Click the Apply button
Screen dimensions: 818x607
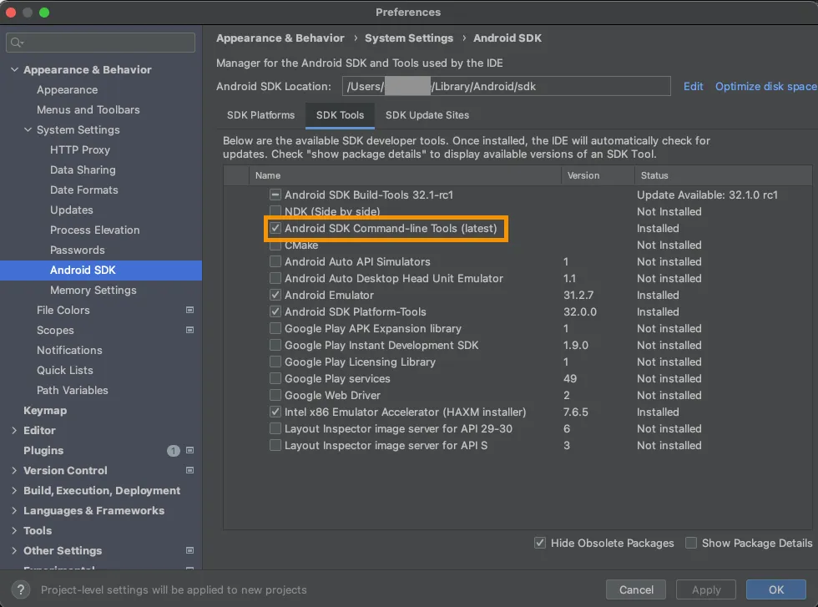click(706, 589)
